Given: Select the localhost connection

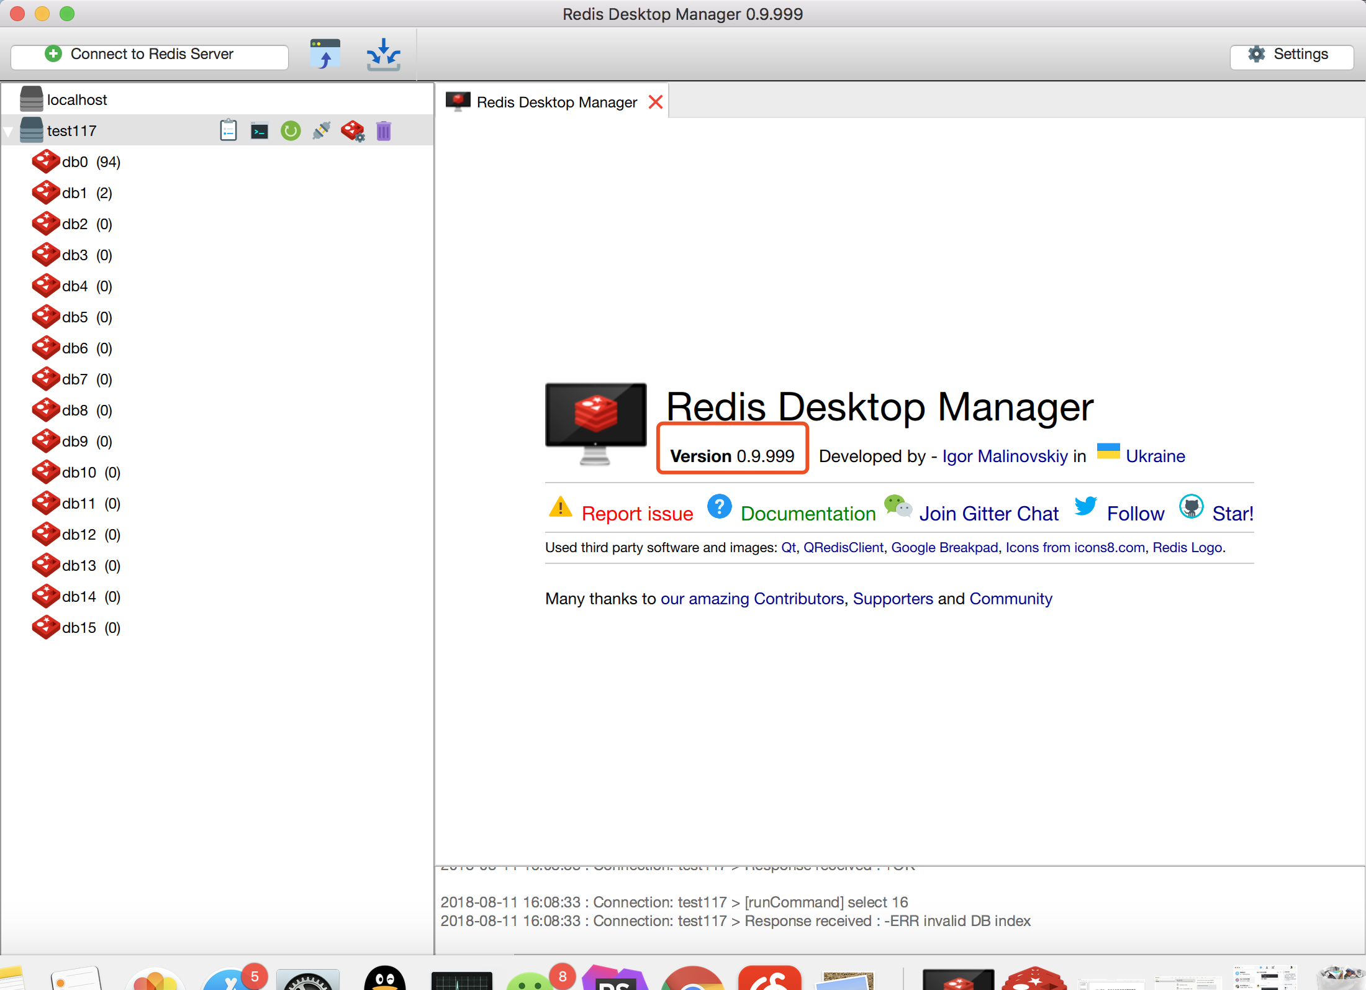Looking at the screenshot, I should [x=77, y=100].
